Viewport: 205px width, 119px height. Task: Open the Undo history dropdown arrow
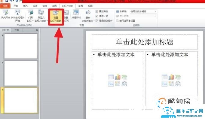[14, 1]
